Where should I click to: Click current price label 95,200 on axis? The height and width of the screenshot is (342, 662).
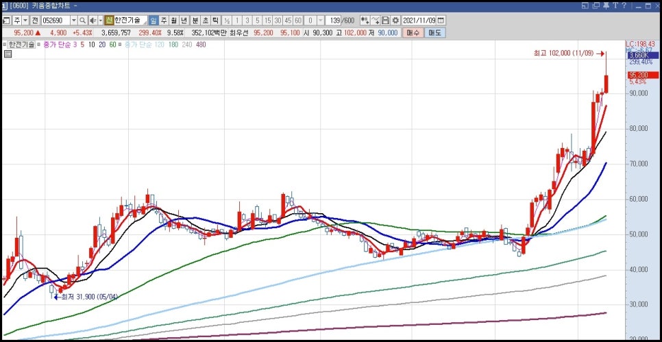[643, 75]
